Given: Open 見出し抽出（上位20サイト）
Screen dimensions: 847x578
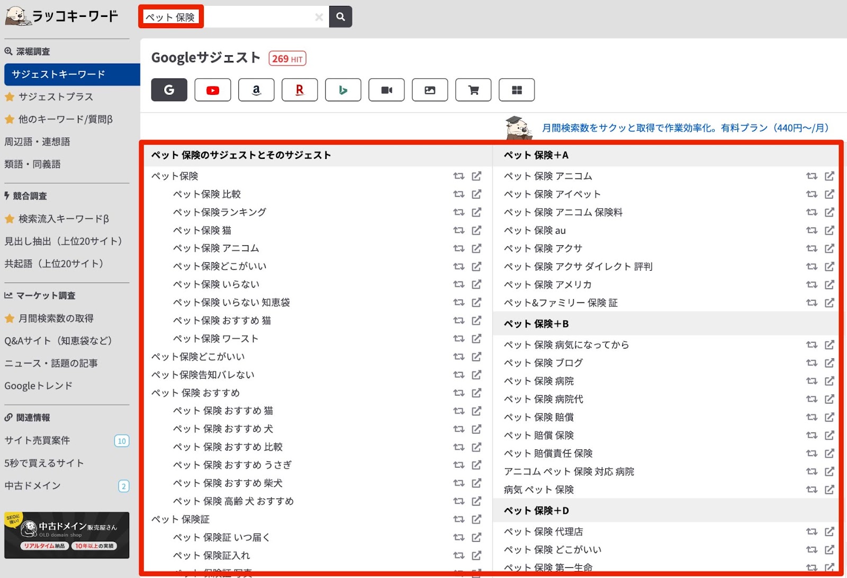Looking at the screenshot, I should tap(63, 241).
